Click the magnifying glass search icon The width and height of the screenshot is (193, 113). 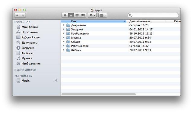tap(130, 15)
